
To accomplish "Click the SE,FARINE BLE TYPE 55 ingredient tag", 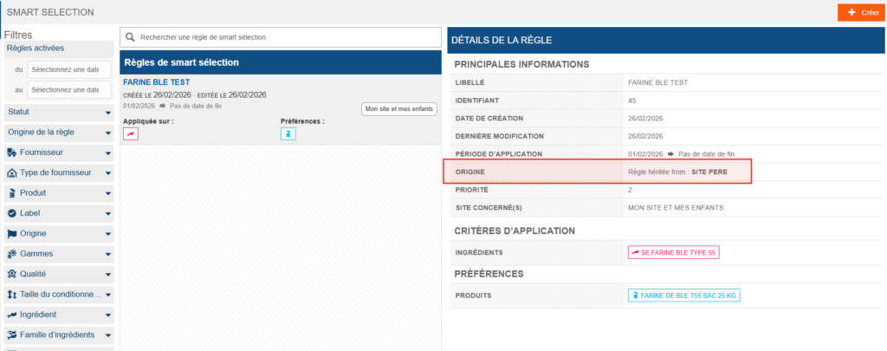I will click(673, 252).
